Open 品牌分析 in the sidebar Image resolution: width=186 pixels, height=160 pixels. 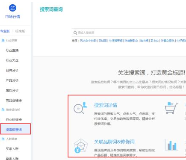12,70
